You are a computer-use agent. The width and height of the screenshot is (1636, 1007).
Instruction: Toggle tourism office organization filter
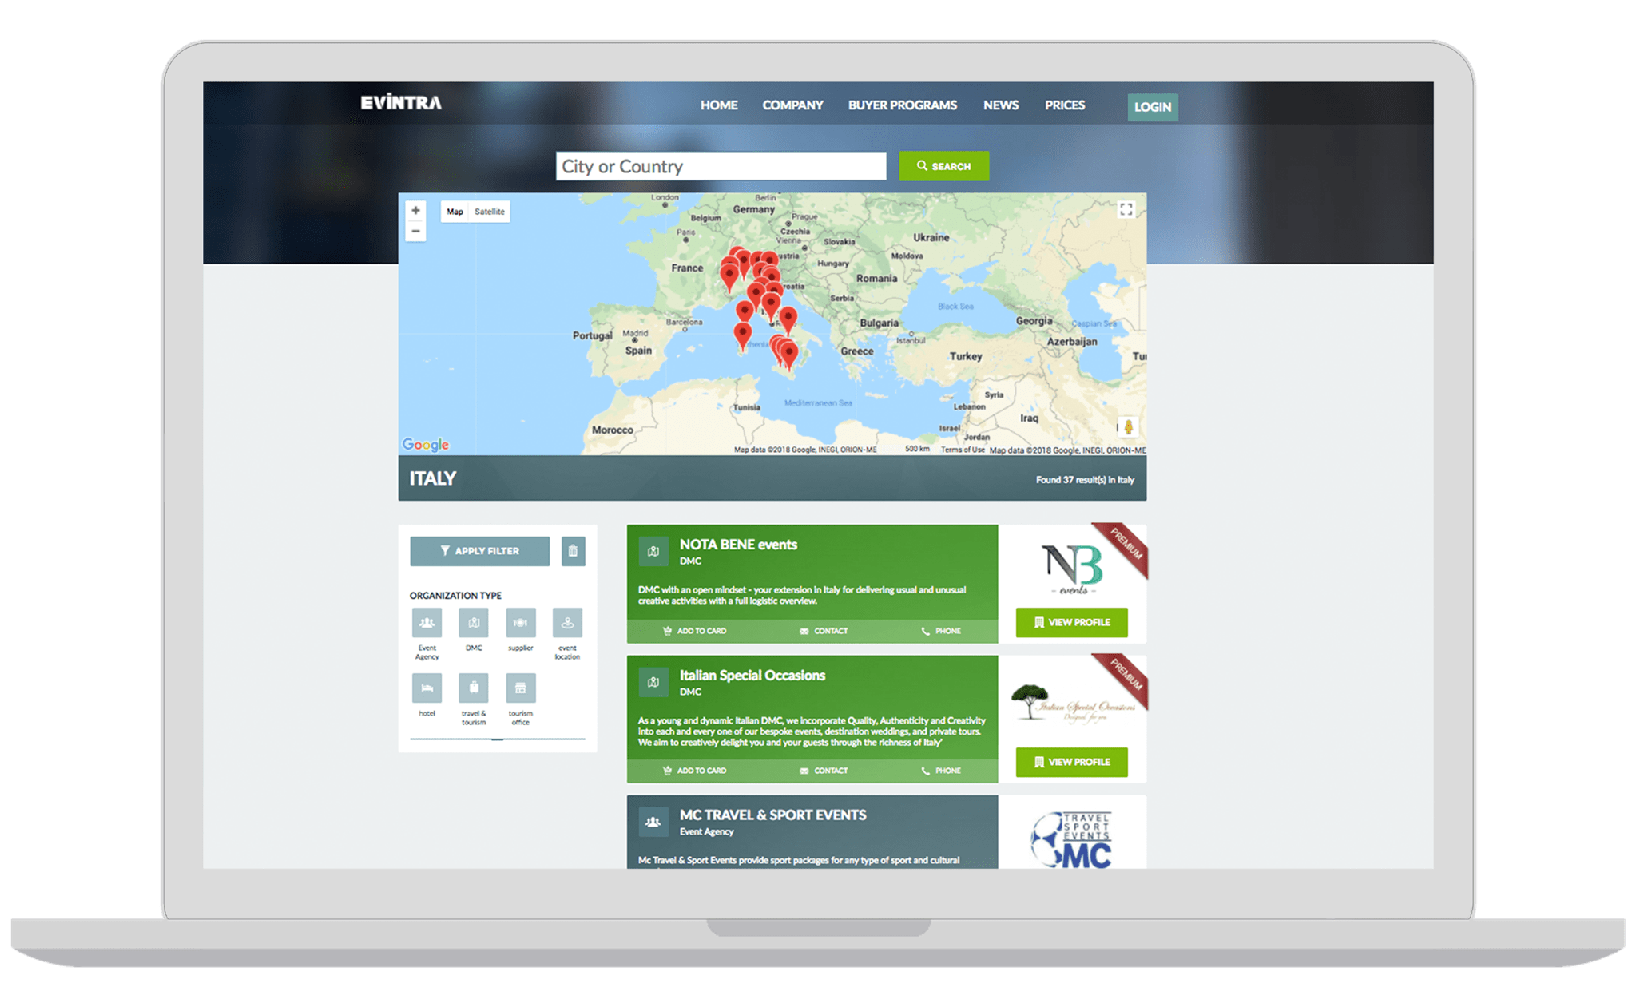pos(520,688)
